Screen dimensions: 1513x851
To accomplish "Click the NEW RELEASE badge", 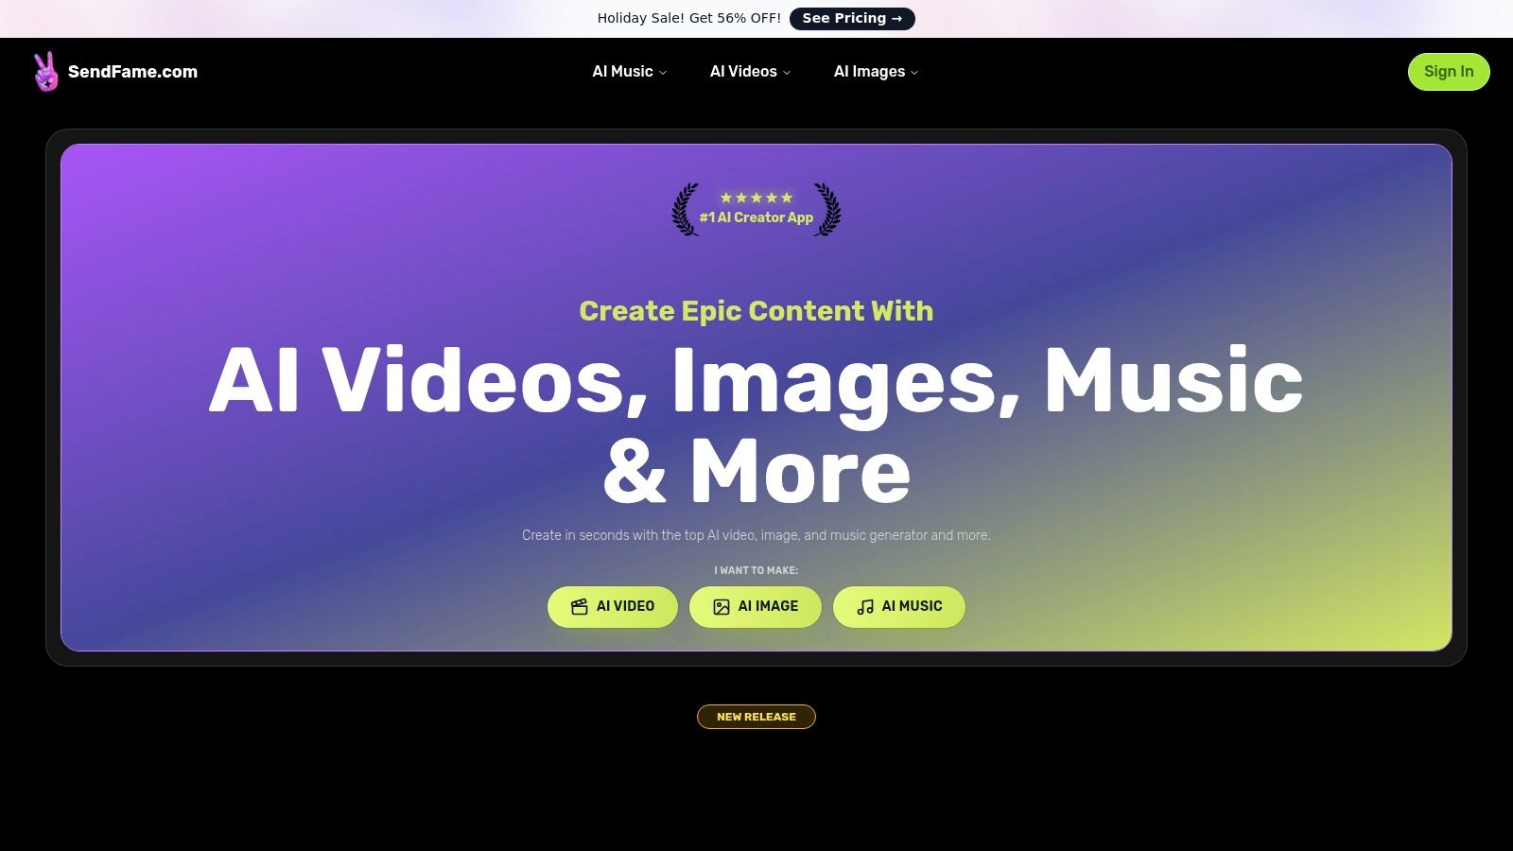I will (x=756, y=716).
